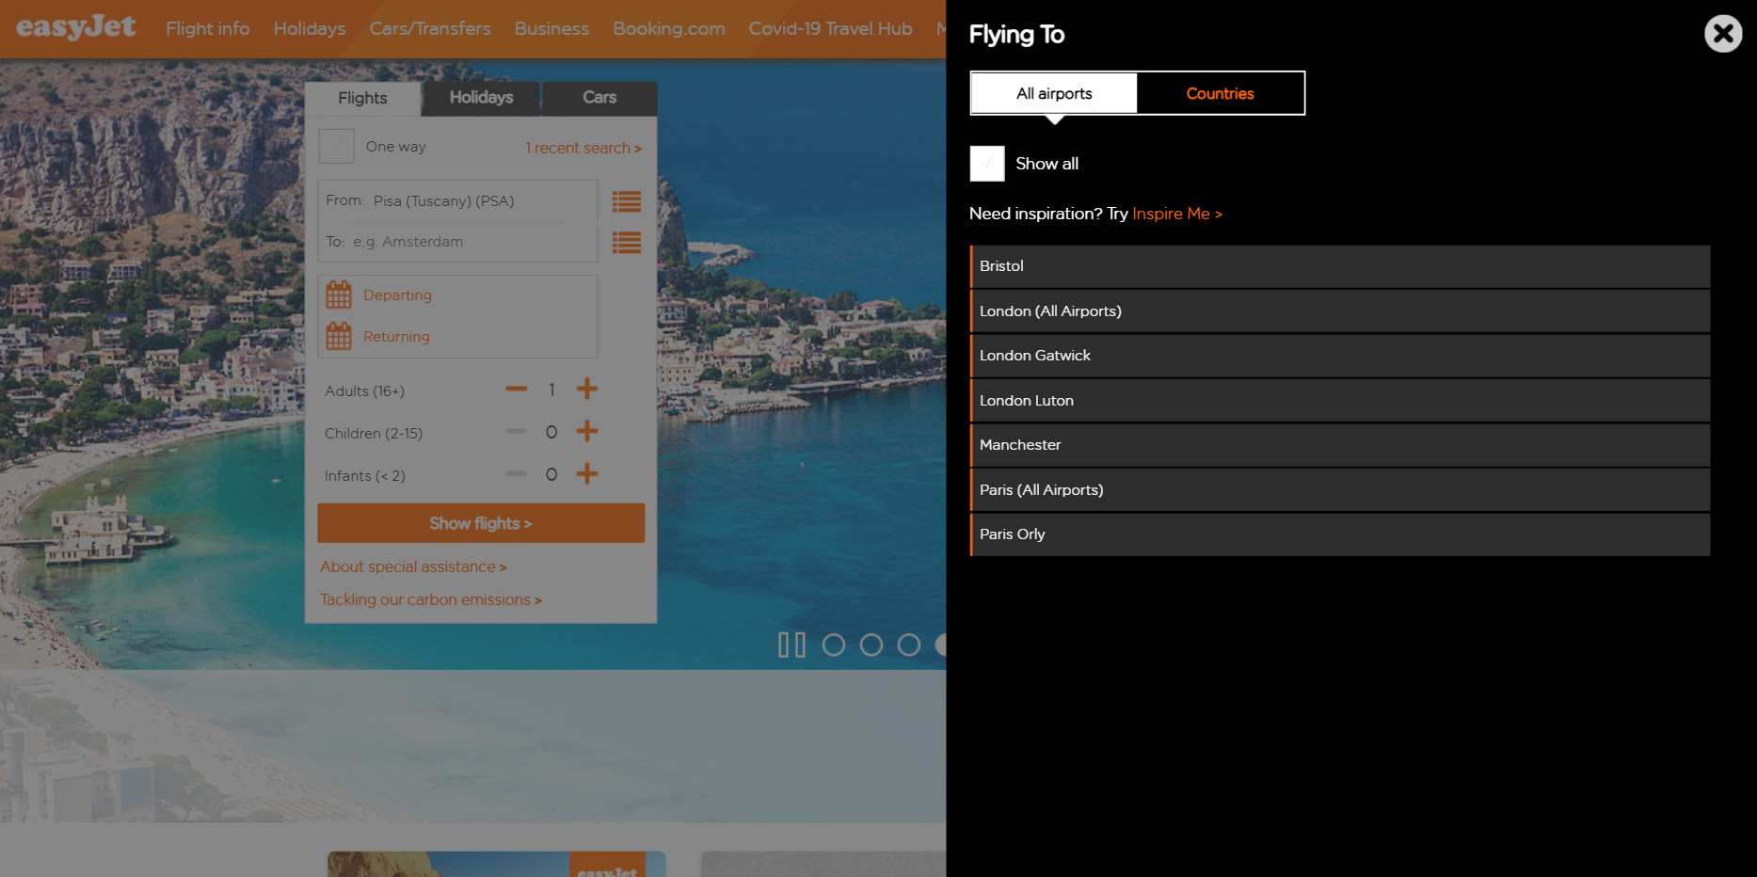Go to second carousel slide dot
Viewport: 1757px width, 877px height.
[871, 645]
